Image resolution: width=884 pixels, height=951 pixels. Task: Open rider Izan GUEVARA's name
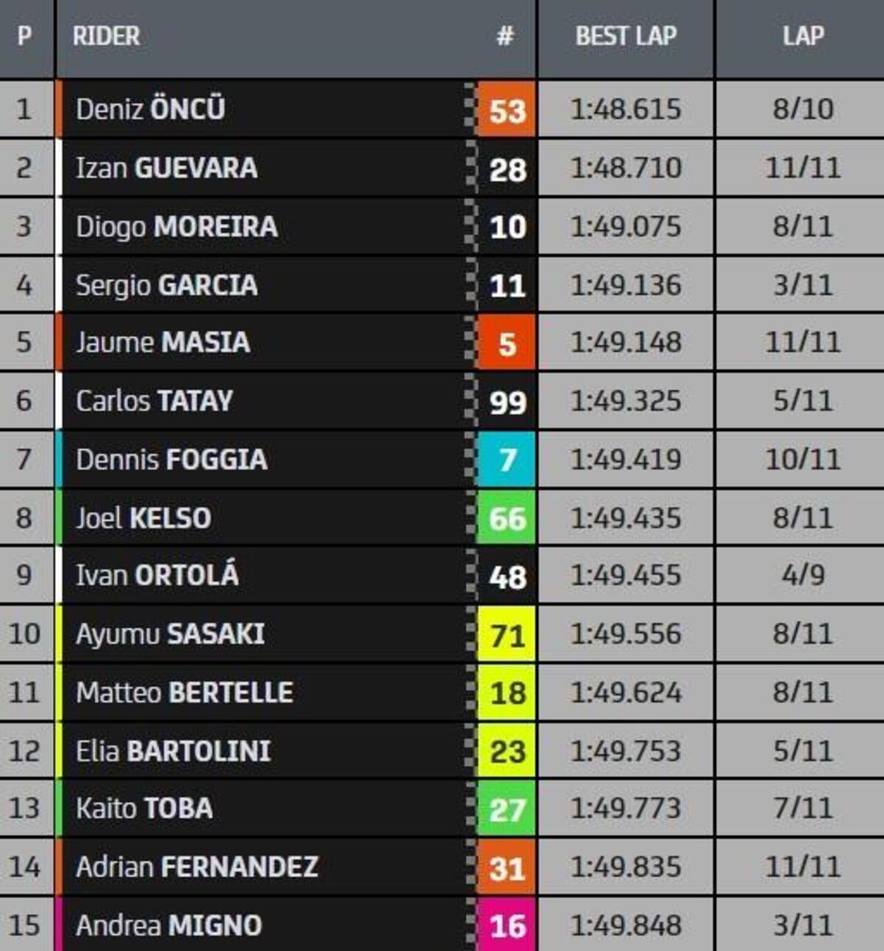(x=167, y=168)
